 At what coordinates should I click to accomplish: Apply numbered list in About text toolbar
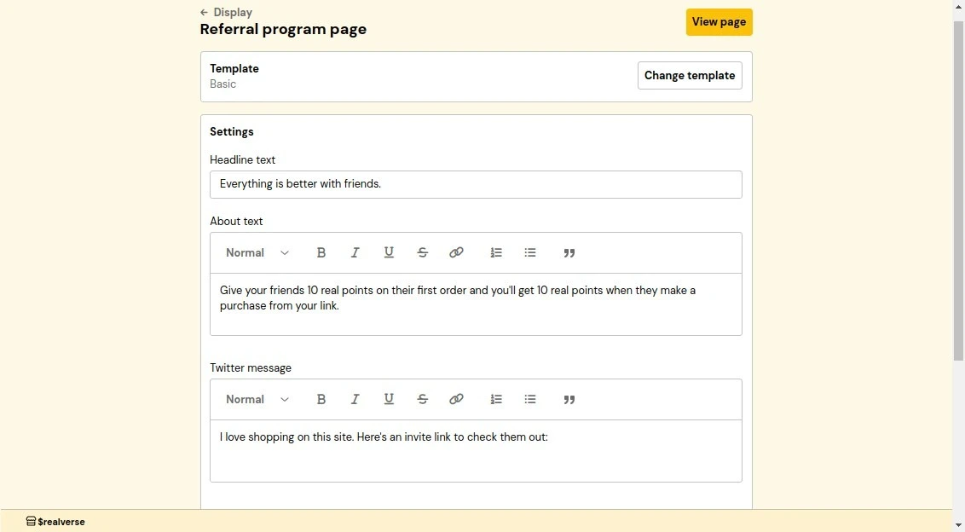[x=496, y=253]
